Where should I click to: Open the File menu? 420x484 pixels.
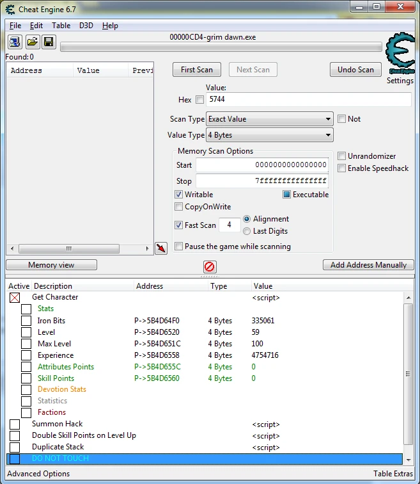pyautogui.click(x=15, y=26)
